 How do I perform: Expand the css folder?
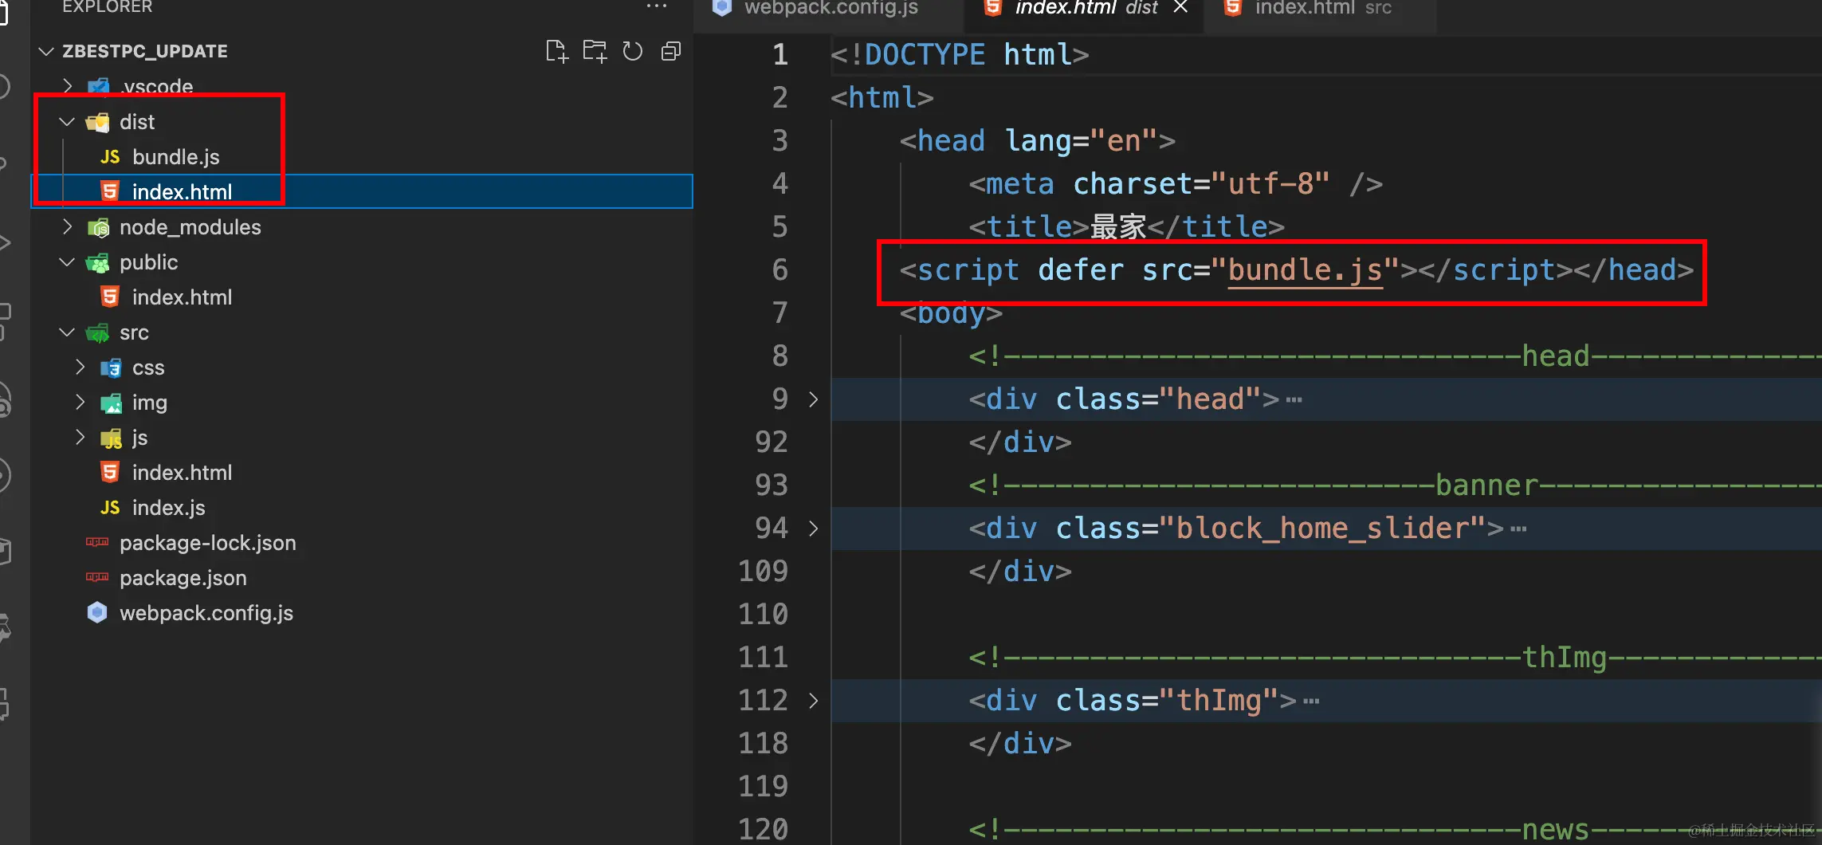tap(80, 367)
